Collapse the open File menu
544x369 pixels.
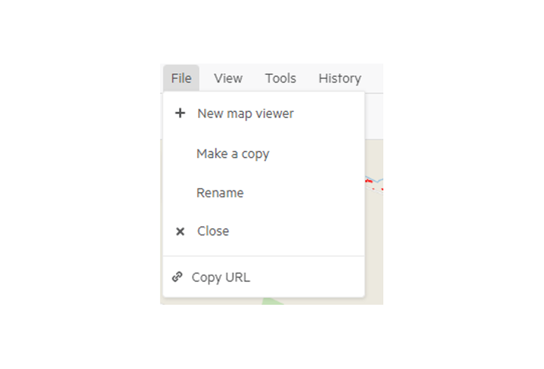[181, 78]
